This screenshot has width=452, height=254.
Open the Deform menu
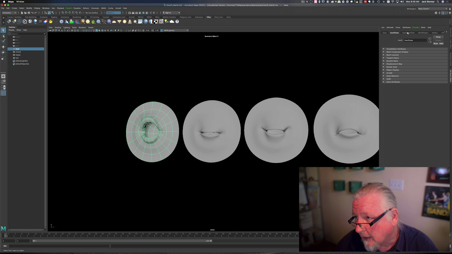pos(86,8)
